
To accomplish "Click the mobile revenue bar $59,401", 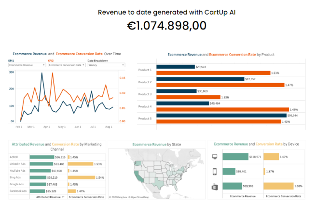I will click(x=229, y=172).
